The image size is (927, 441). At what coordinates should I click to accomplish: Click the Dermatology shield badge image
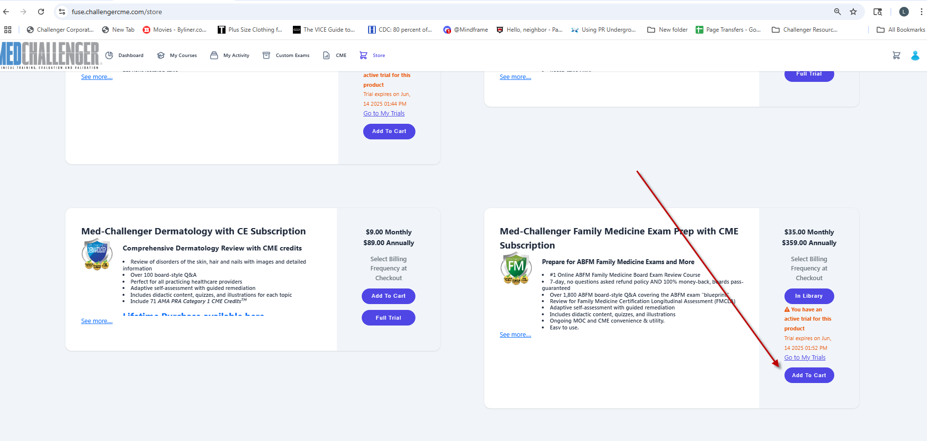[97, 254]
